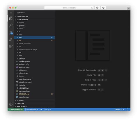This screenshot has height=121, width=138.
Task: Open the .eslintrc.yaml file
Action: [35, 67]
